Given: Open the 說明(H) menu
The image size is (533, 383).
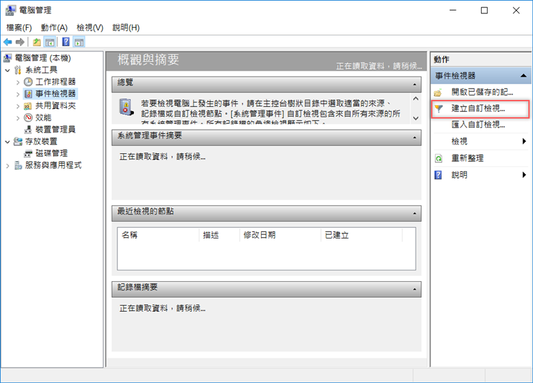Looking at the screenshot, I should pos(126,28).
